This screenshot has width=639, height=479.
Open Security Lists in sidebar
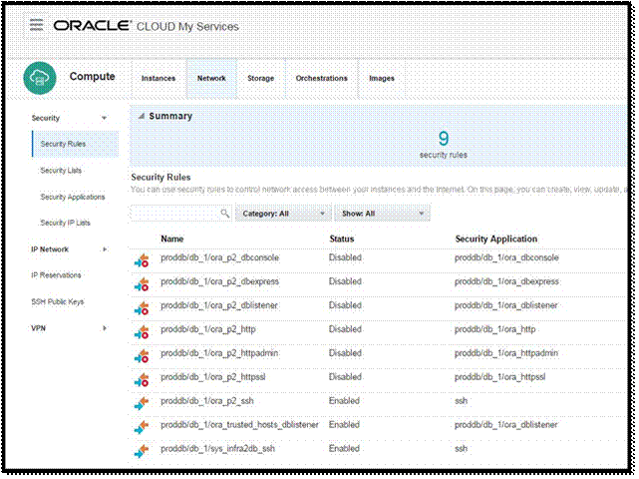coord(60,171)
